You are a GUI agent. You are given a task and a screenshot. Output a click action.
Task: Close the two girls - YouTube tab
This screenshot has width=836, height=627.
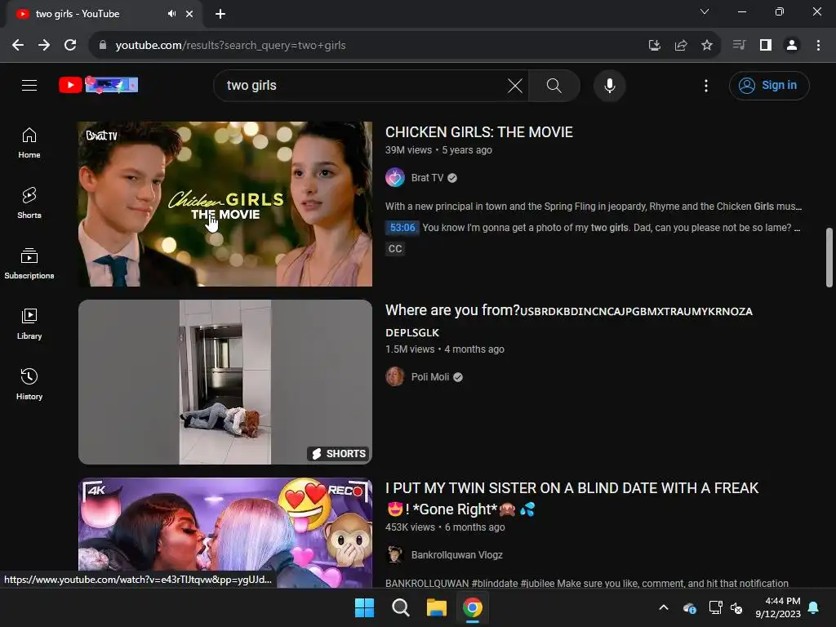(x=189, y=14)
